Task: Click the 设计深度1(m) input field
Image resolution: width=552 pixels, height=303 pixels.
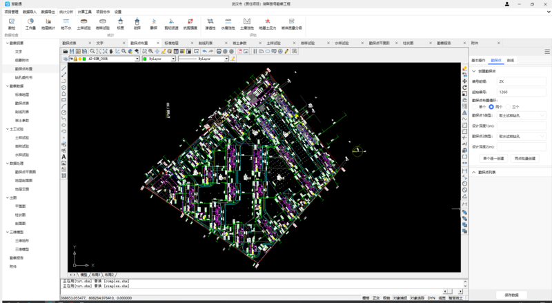Action: pyautogui.click(x=522, y=126)
